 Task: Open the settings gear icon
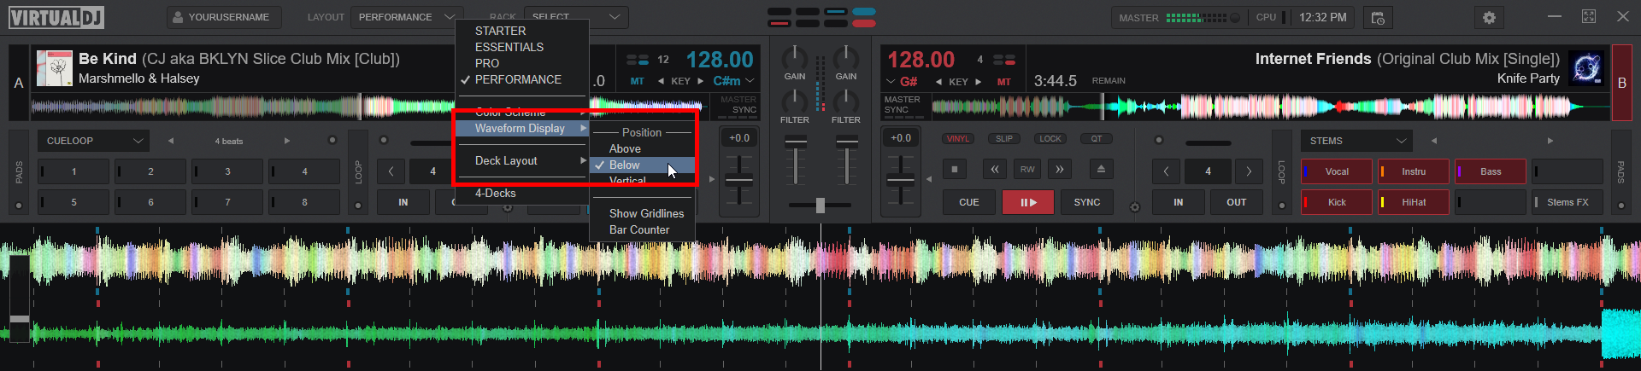tap(1489, 18)
